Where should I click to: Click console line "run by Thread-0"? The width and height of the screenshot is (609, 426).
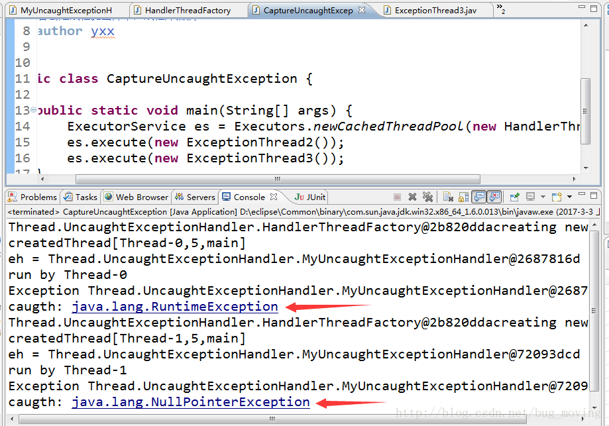coord(68,275)
